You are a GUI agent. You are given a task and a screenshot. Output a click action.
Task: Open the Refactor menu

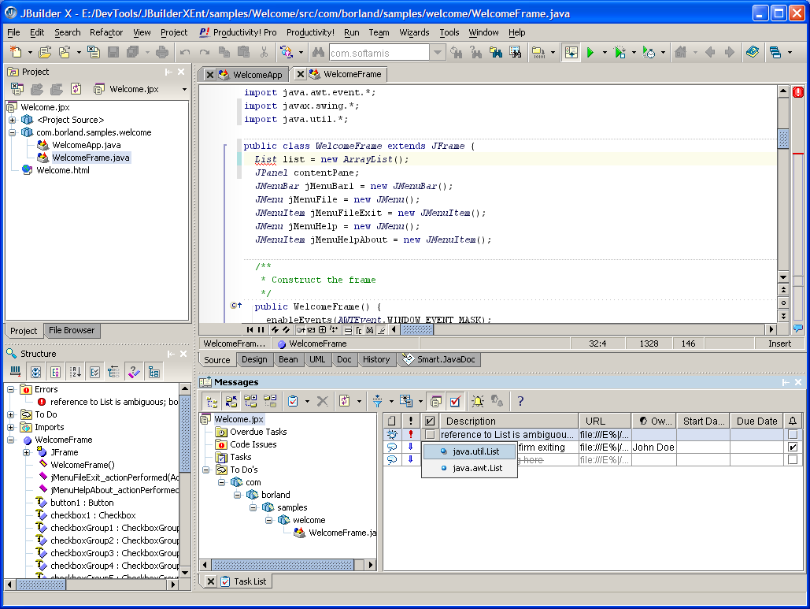[105, 32]
